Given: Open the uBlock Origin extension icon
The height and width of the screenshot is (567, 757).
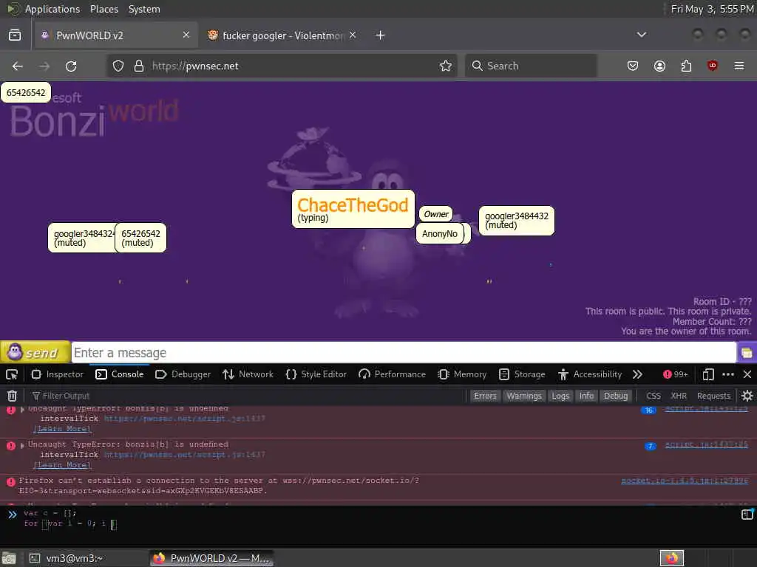Looking at the screenshot, I should [x=712, y=66].
